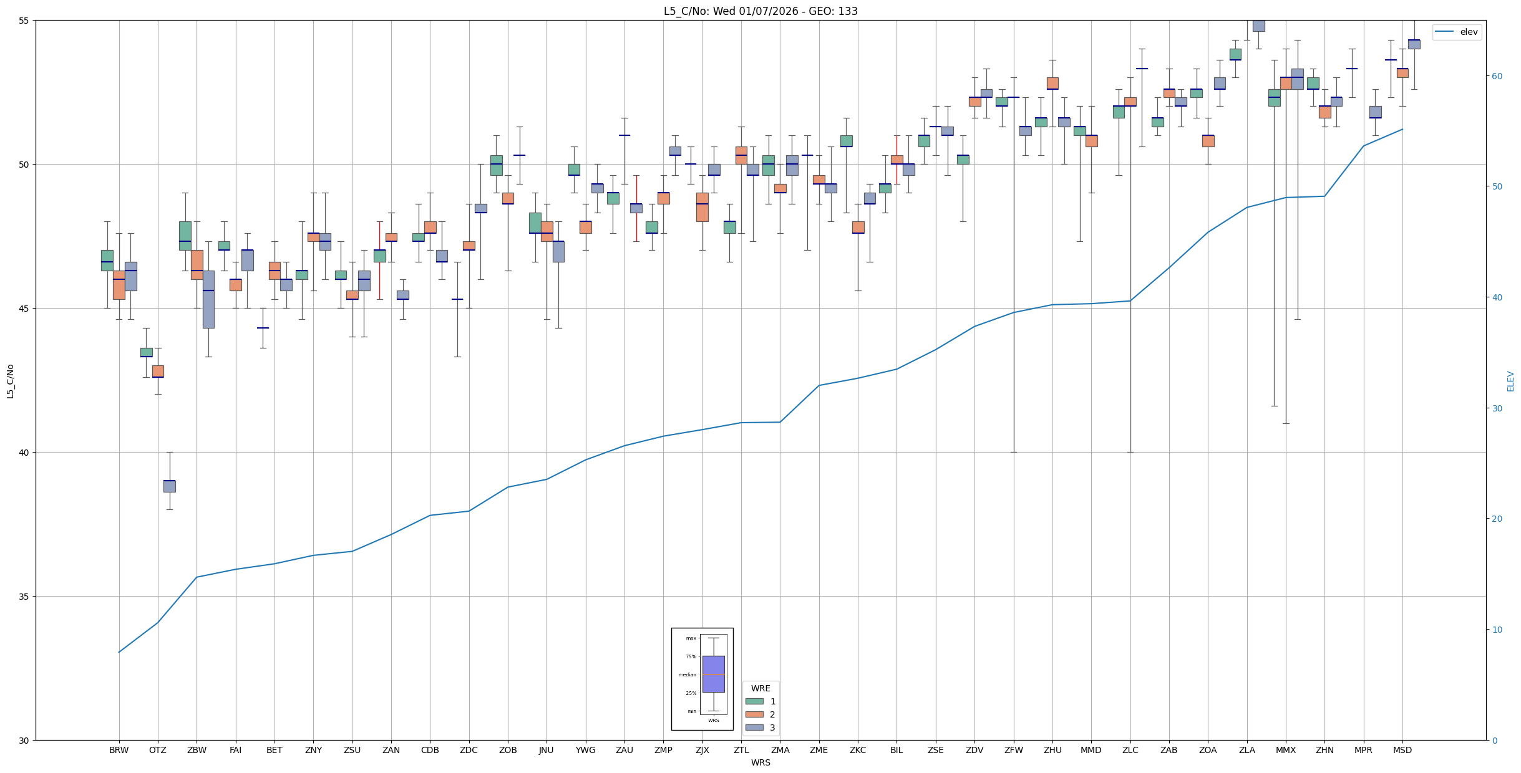Image resolution: width=1521 pixels, height=773 pixels.
Task: Click the L5_C/No y-axis label
Action: pos(10,381)
